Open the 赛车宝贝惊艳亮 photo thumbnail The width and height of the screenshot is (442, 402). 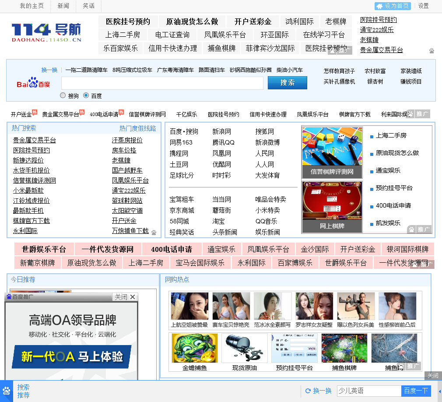(231, 306)
